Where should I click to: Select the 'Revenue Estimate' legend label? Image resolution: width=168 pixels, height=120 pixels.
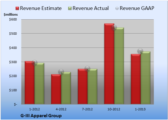tap(41, 8)
